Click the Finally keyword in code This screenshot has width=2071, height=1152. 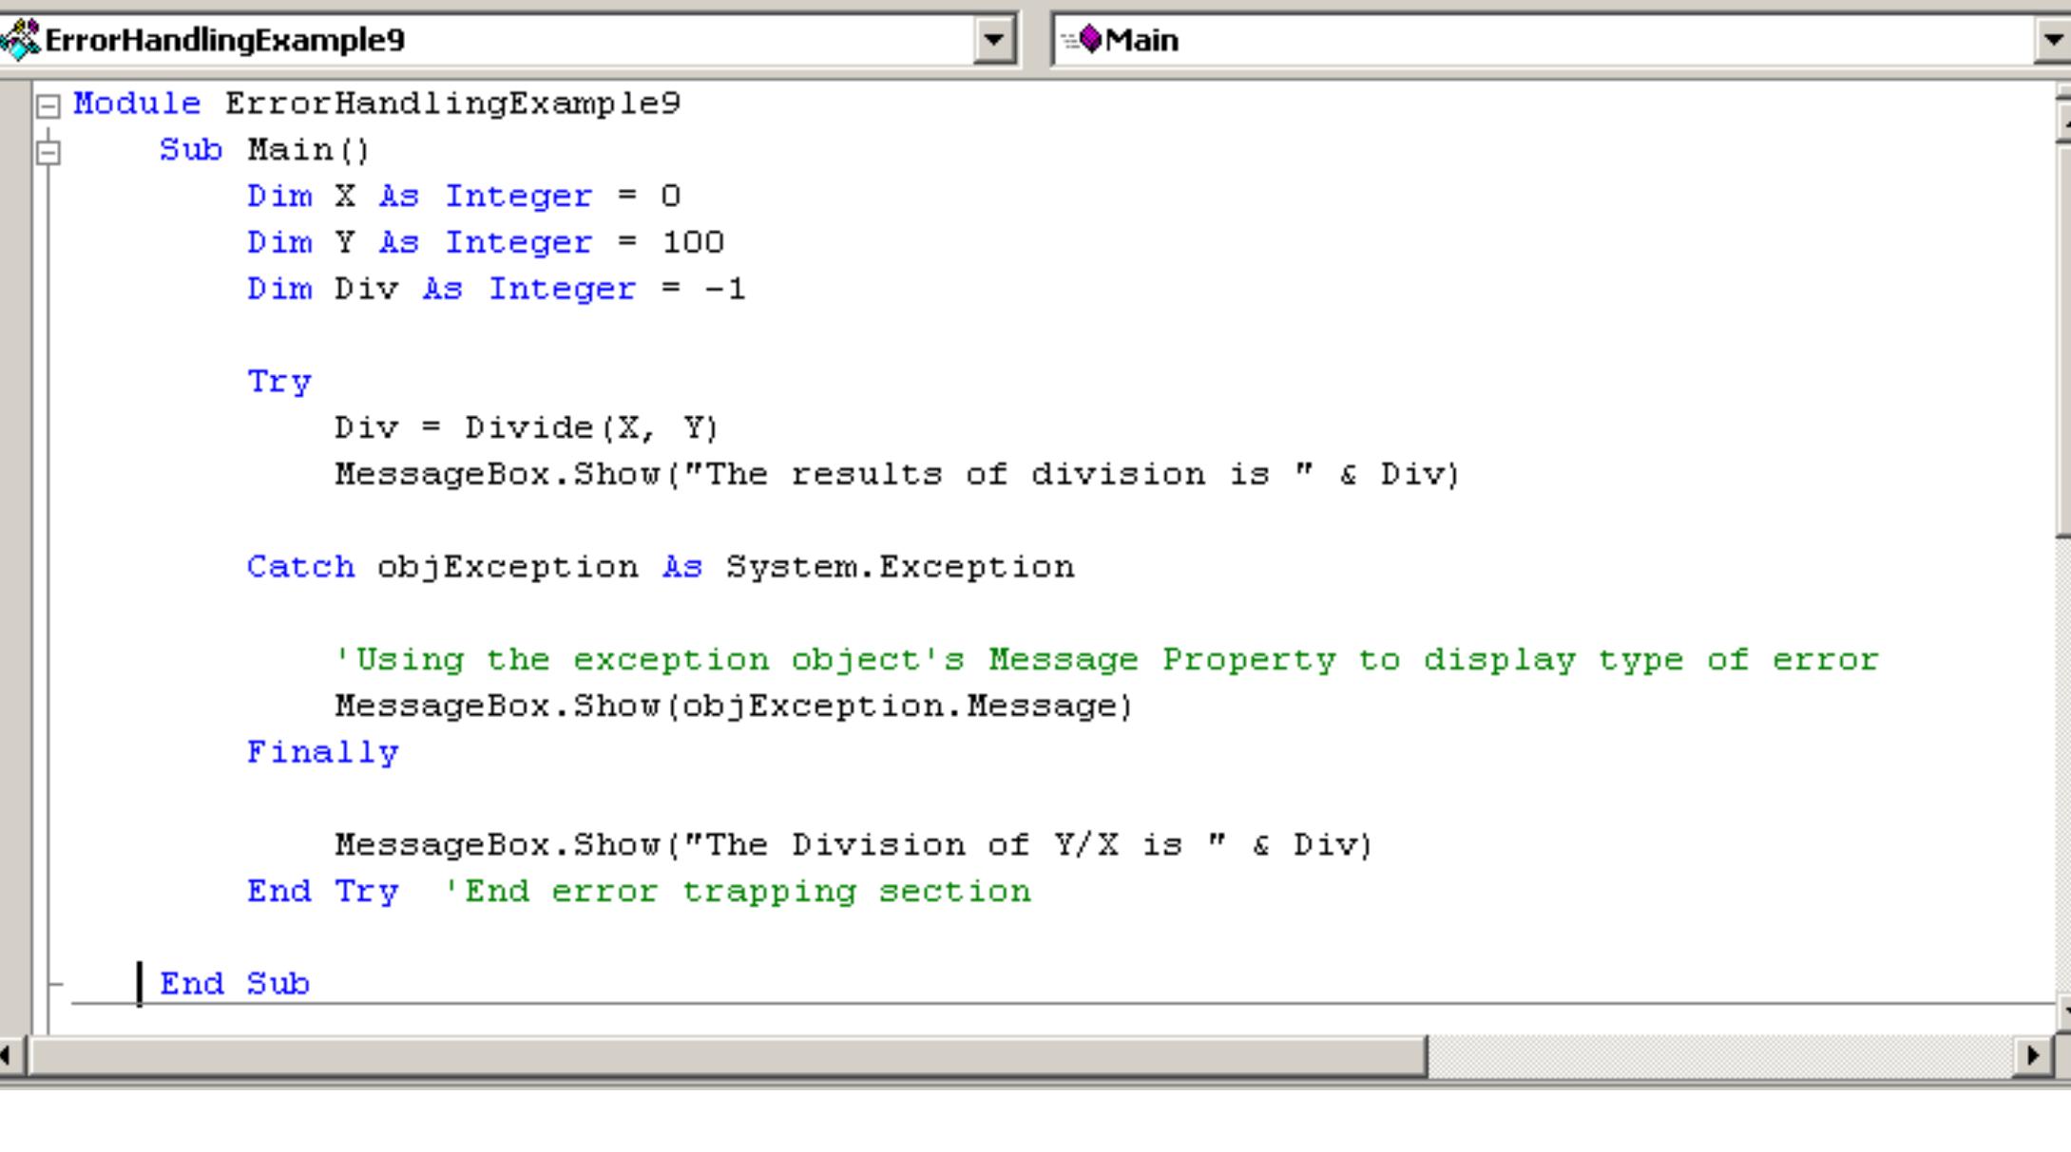[322, 752]
